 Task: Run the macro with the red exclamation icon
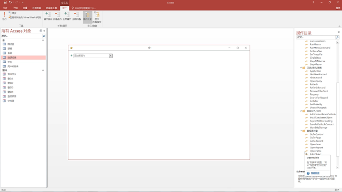4,16
